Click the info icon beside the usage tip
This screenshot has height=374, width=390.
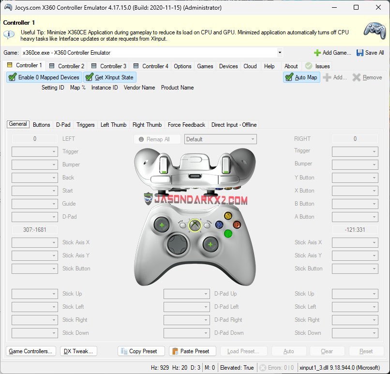click(x=8, y=34)
